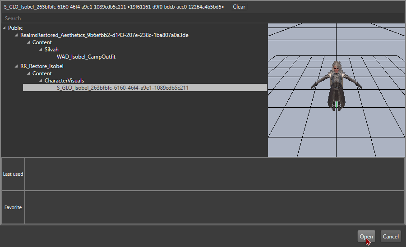Select the Silvah folder label
This screenshot has height=247, width=406.
pos(51,50)
